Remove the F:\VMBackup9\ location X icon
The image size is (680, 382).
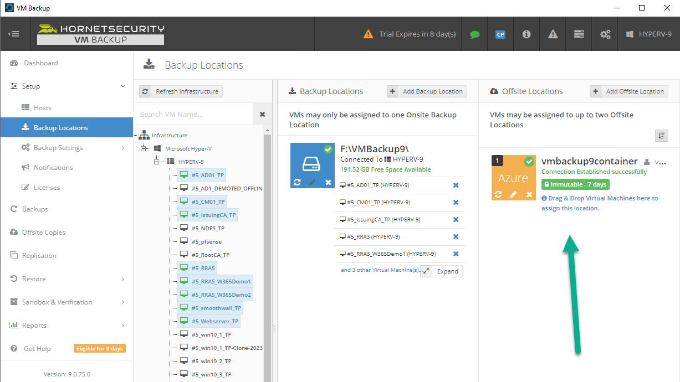click(x=328, y=182)
